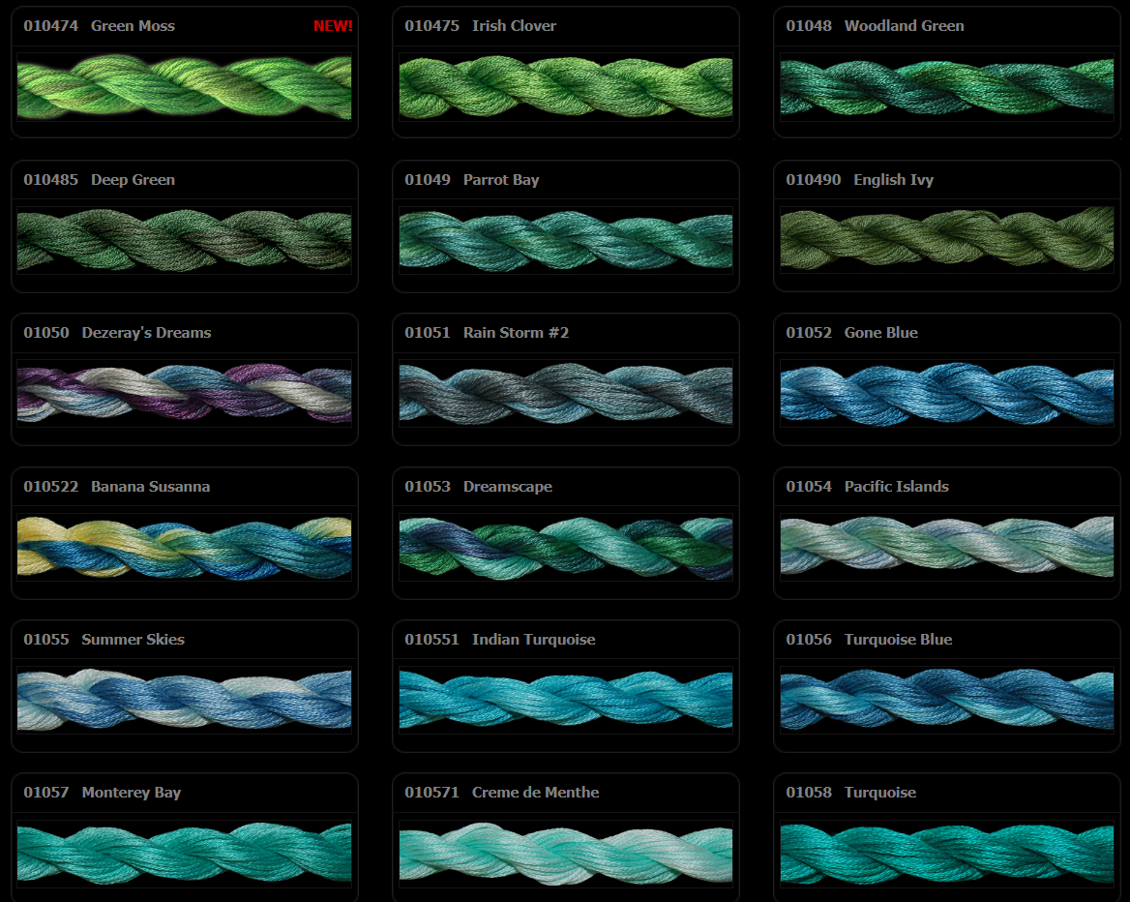Open the Dreamscape thread image
Viewport: 1130px width, 902px height.
(x=565, y=547)
